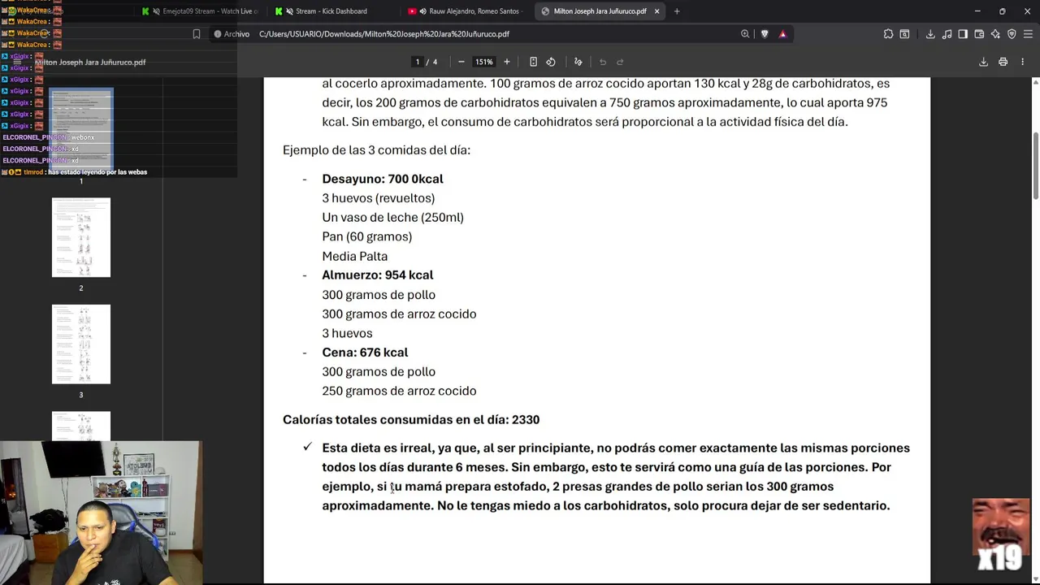Zoom out the PDF with the minus button
The height and width of the screenshot is (585, 1040).
click(x=461, y=62)
